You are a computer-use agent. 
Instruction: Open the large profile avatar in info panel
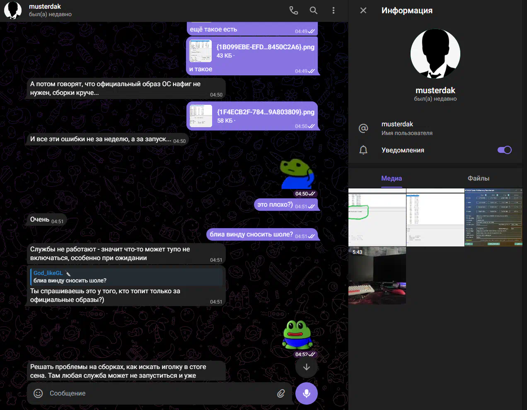435,54
